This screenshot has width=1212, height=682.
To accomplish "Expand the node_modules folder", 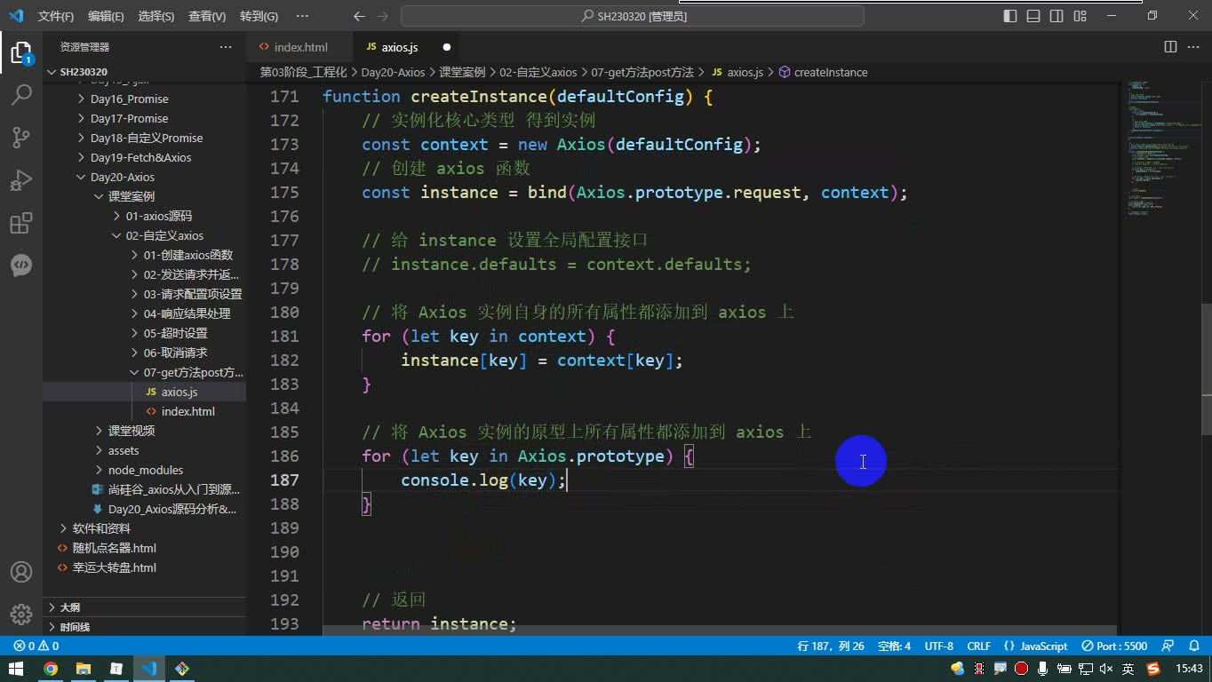I will coord(146,470).
